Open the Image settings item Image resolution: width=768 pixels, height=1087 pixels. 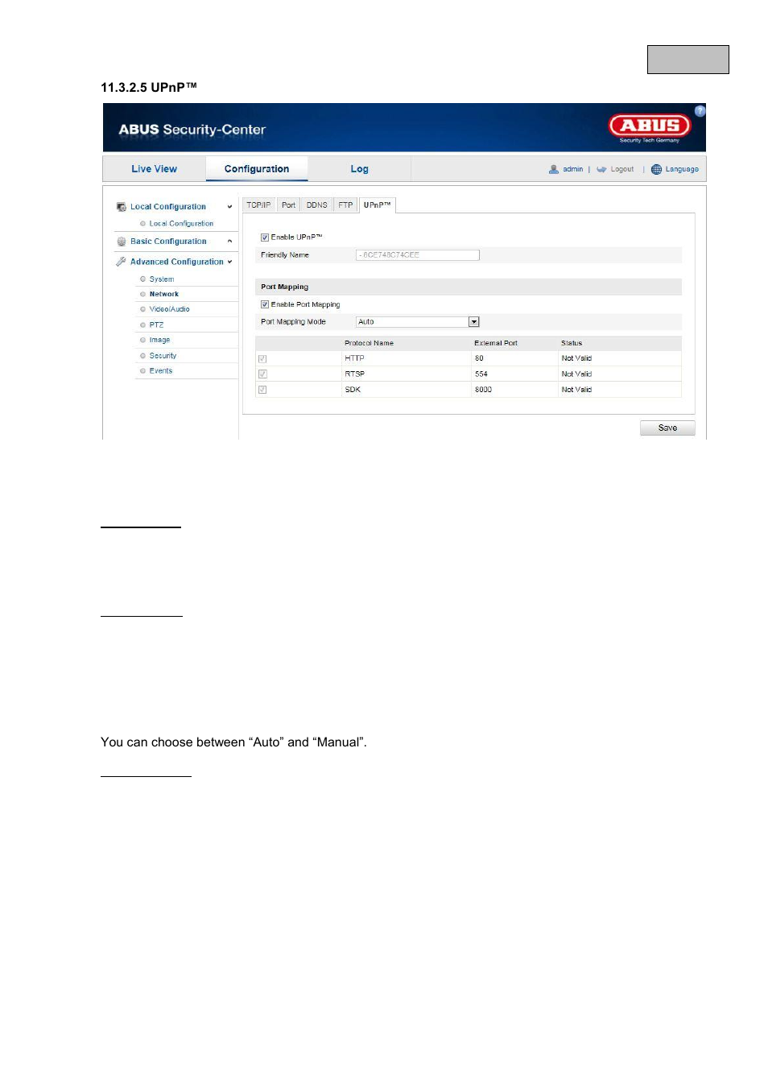(x=159, y=341)
